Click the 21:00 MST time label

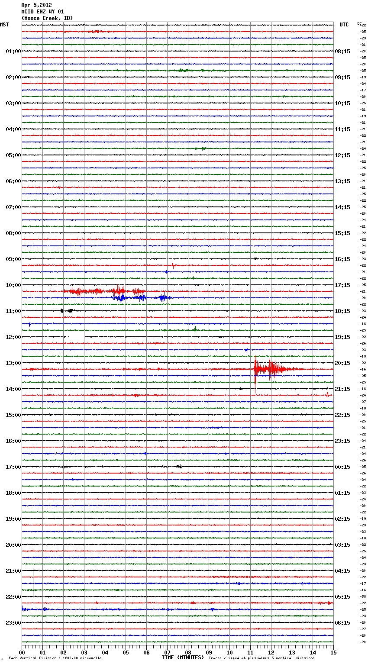coord(13,571)
